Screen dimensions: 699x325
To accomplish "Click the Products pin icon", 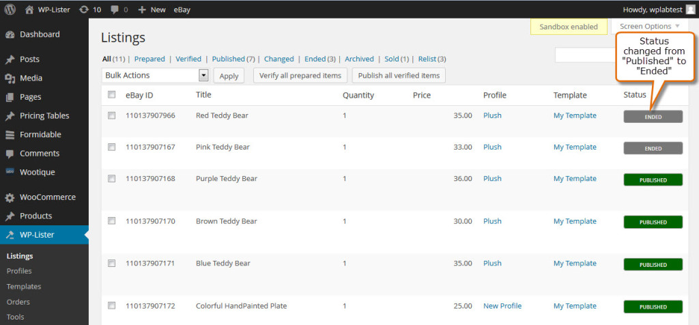I will click(x=10, y=216).
